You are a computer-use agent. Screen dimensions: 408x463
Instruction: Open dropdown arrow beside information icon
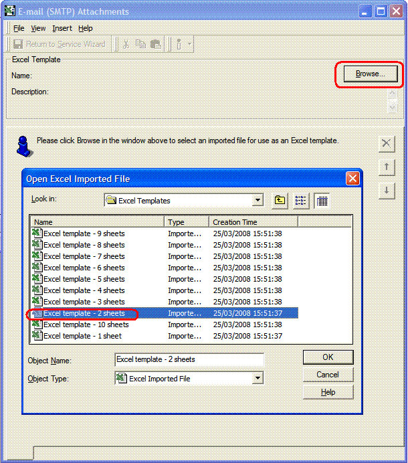(189, 44)
